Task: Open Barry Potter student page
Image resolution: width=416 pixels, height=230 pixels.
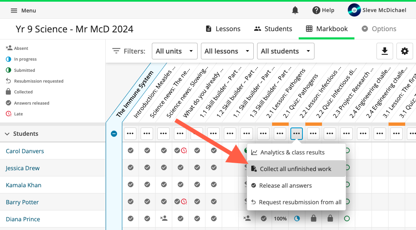Action: pyautogui.click(x=22, y=202)
